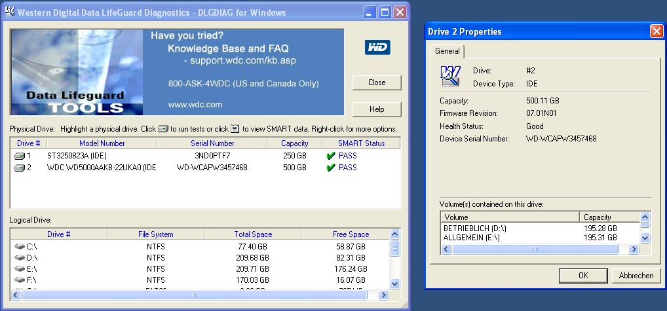Click the drive icon in Drive 2 Properties
Screen dimensions: 667x311
[x=451, y=77]
